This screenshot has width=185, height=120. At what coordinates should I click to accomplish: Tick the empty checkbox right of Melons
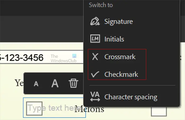(x=159, y=111)
